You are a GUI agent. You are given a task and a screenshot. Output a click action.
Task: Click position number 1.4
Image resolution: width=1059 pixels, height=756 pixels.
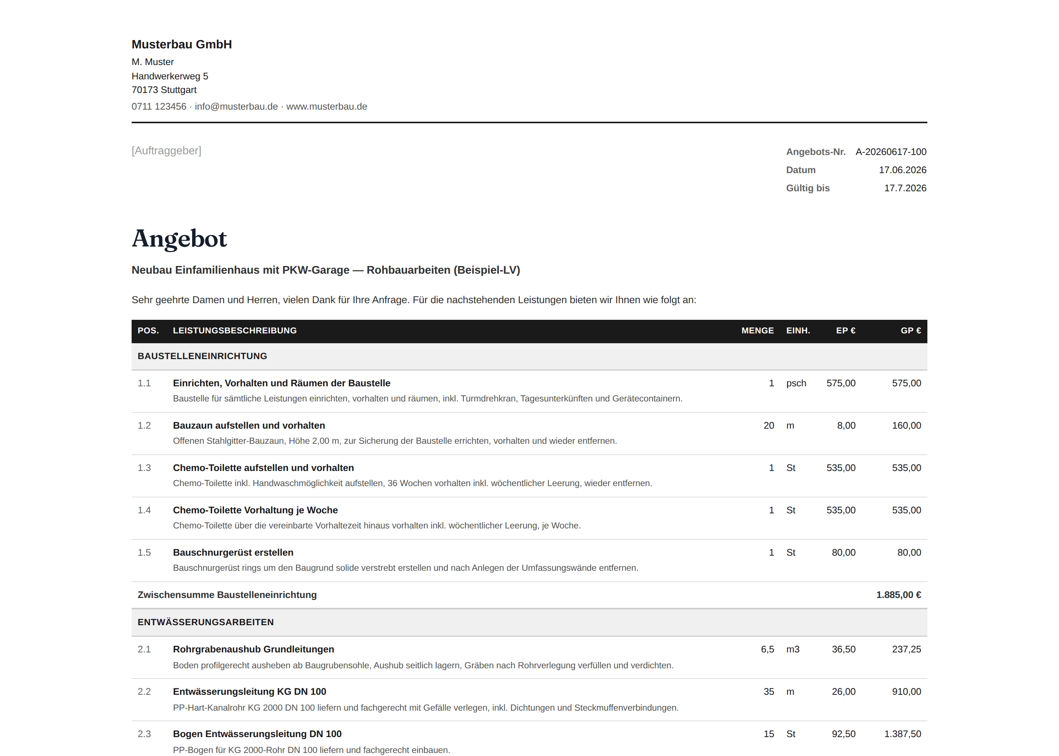pyautogui.click(x=144, y=510)
